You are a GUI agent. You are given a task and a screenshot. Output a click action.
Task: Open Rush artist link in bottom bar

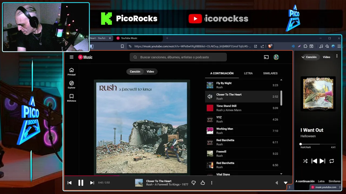pyautogui.click(x=149, y=185)
